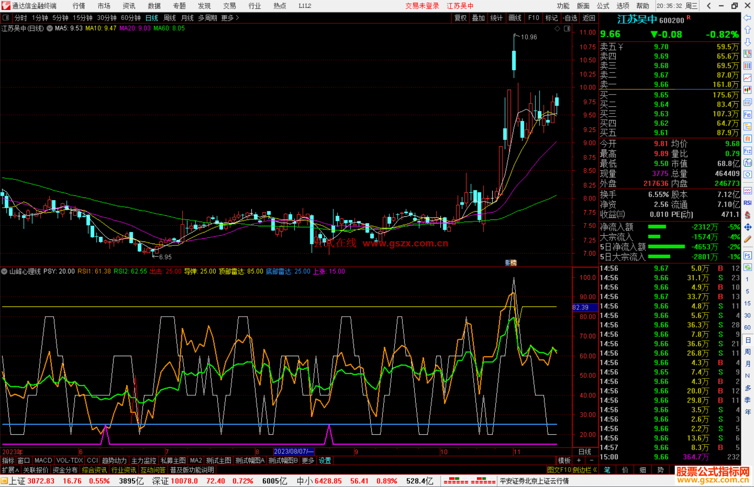
Task: Switch to the 周线 weekly period tab
Action: [x=170, y=18]
